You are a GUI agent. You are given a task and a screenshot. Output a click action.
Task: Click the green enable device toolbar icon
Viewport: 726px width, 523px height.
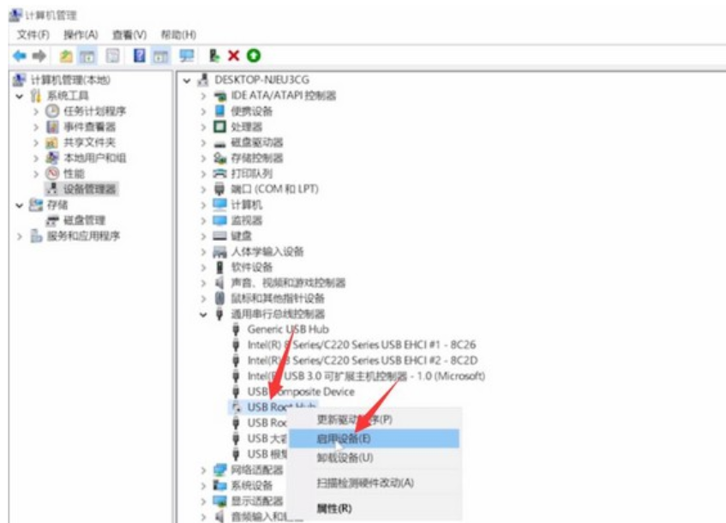pos(253,56)
